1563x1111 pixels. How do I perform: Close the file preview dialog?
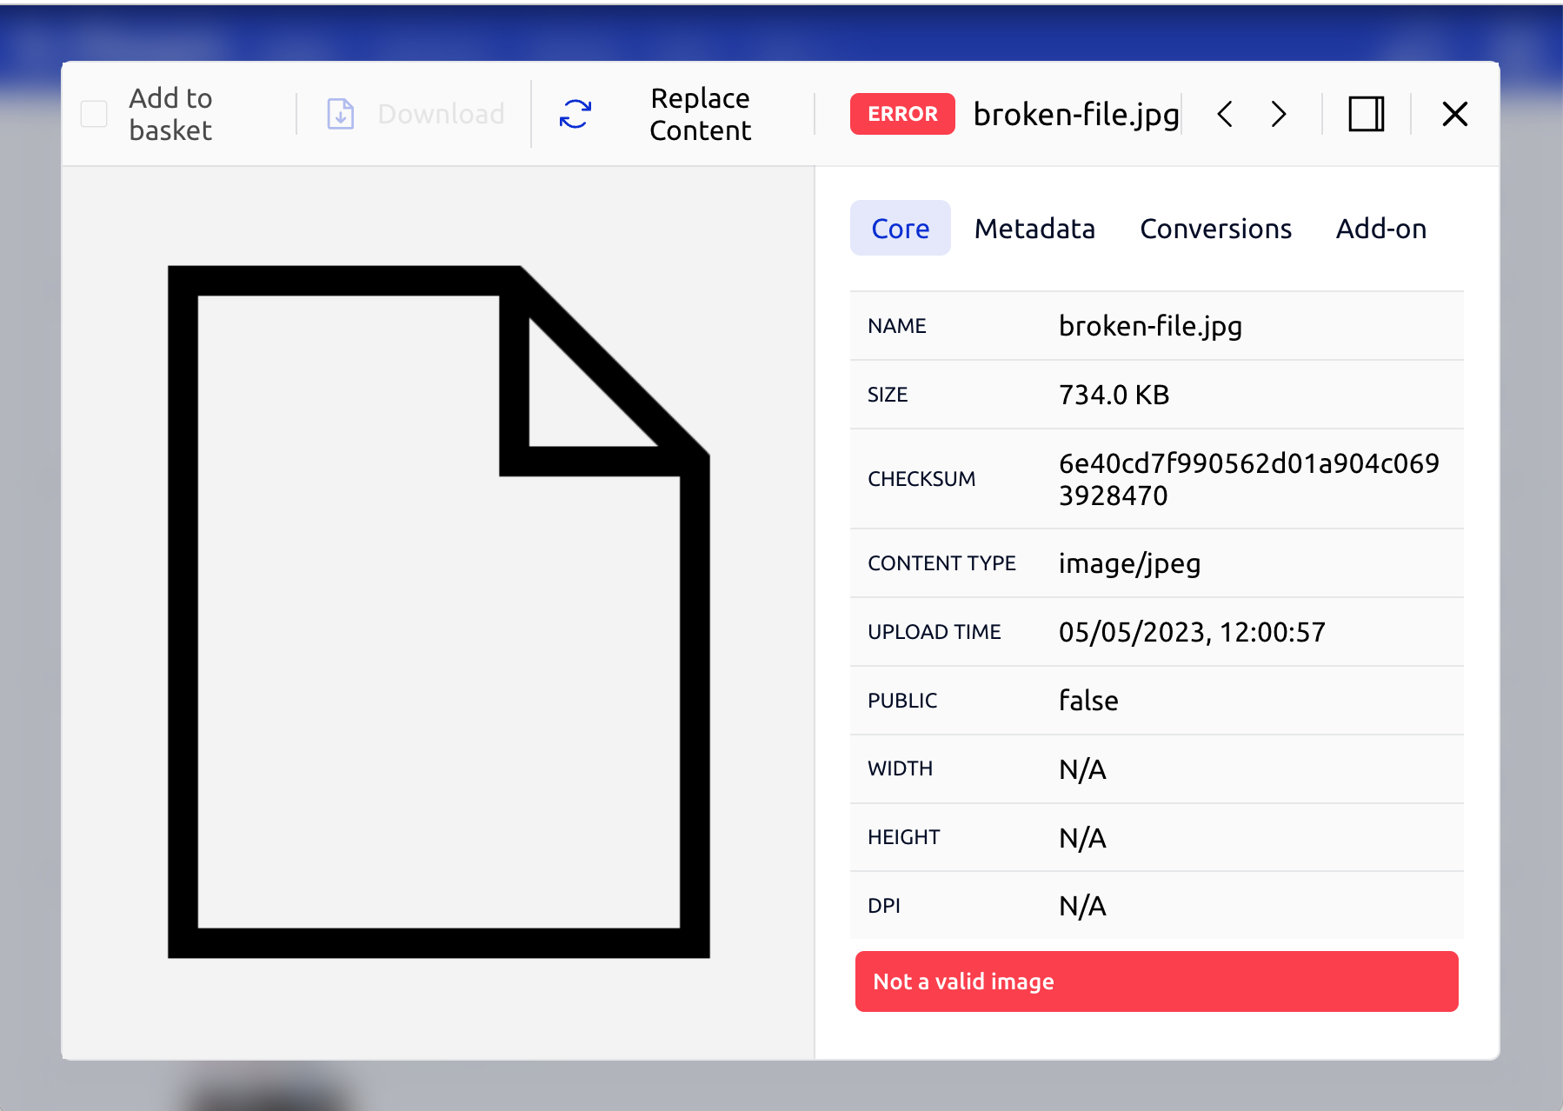(x=1454, y=114)
